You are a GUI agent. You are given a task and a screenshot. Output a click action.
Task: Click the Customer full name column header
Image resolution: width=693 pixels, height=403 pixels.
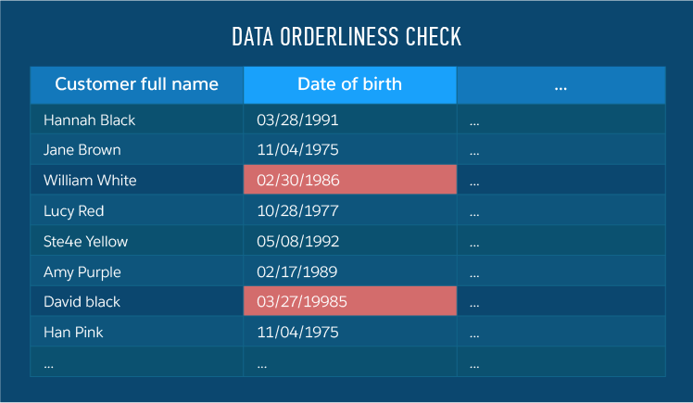pyautogui.click(x=136, y=84)
